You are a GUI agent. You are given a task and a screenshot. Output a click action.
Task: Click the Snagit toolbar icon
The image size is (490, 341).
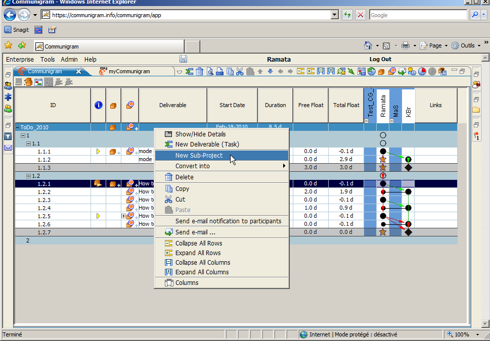16,30
